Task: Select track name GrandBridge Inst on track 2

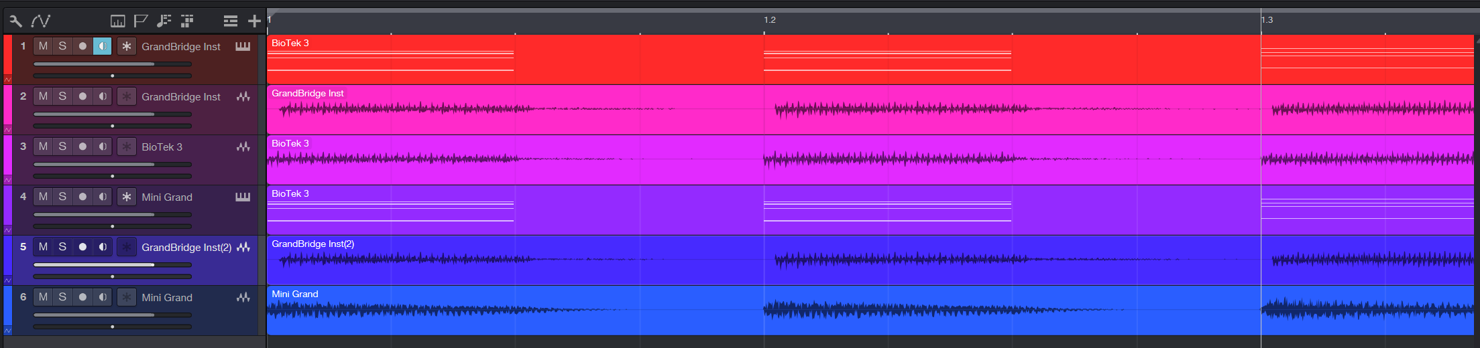Action: pos(181,96)
